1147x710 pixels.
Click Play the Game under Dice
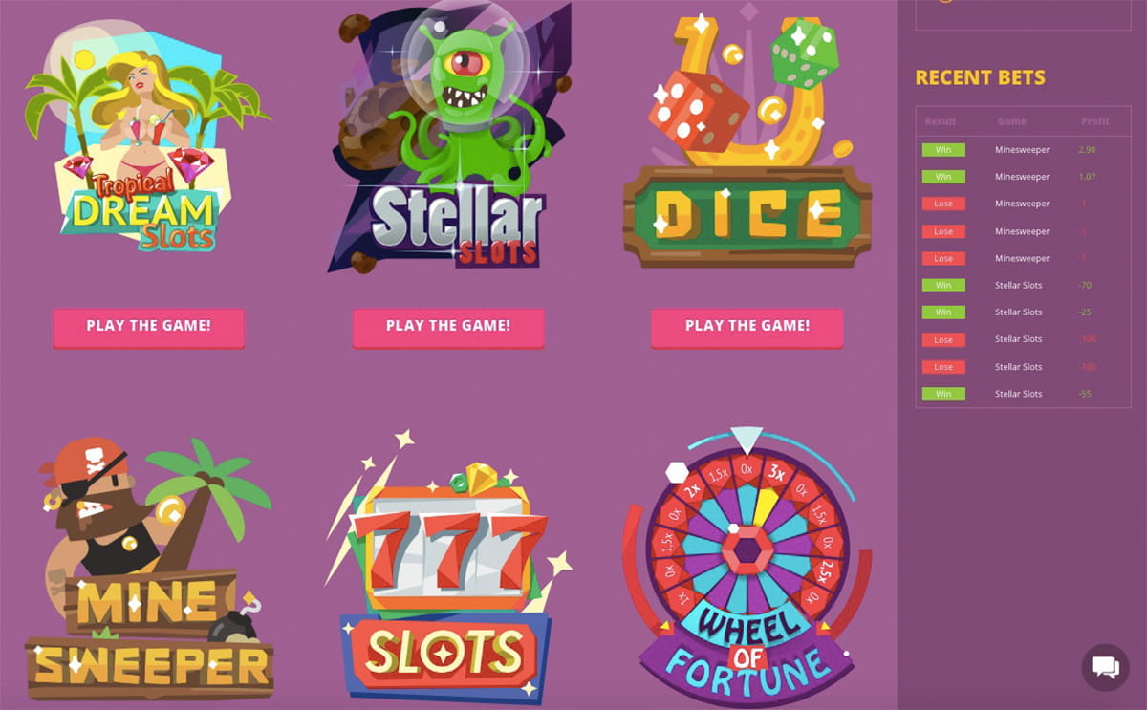[x=747, y=327]
